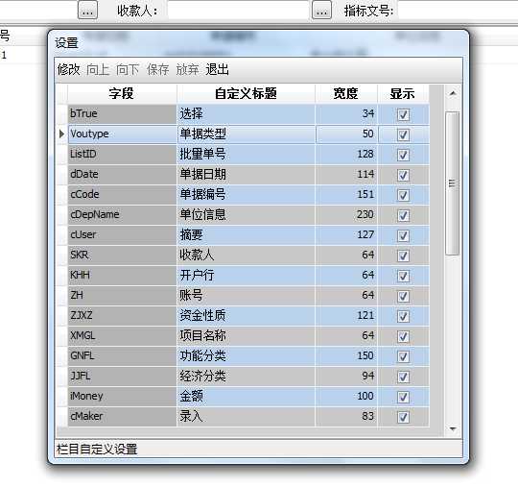Click the 账号 custom title cell
The width and height of the screenshot is (518, 487).
247,296
